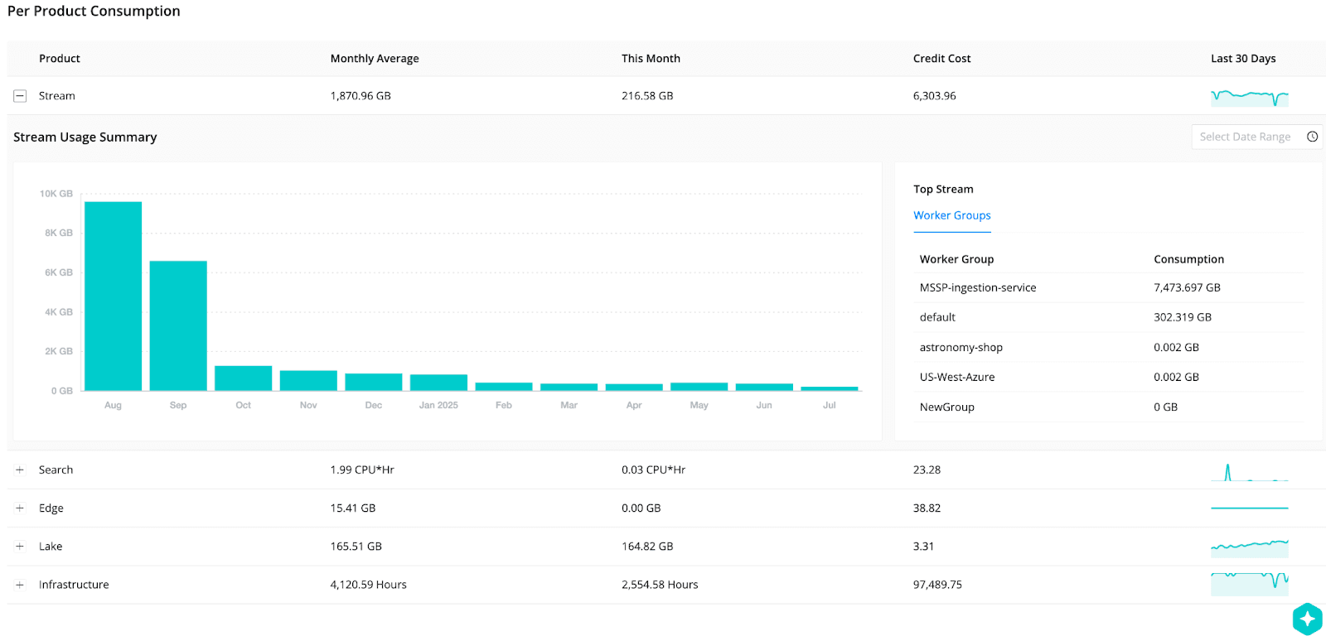Open the AI assistant sparkle icon
Screen dimensions: 1326x641
1307,619
